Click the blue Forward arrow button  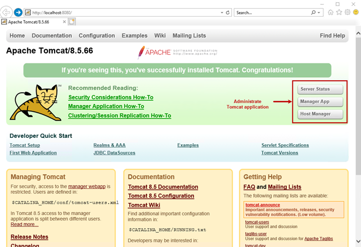[18, 13]
